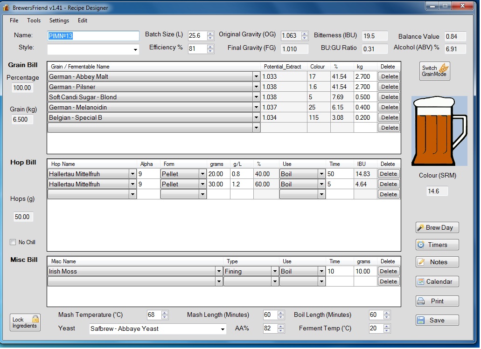Click the Lock Ingredients padlock button
Viewport: 481px width, 349px height.
click(x=25, y=322)
